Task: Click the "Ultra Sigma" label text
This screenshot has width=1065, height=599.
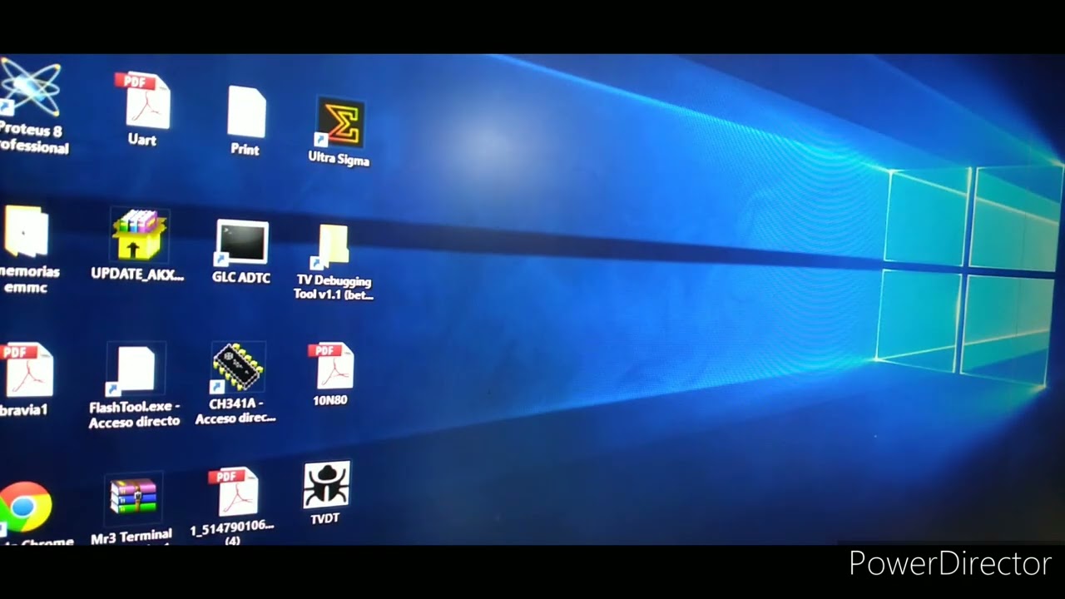Action: [x=339, y=158]
